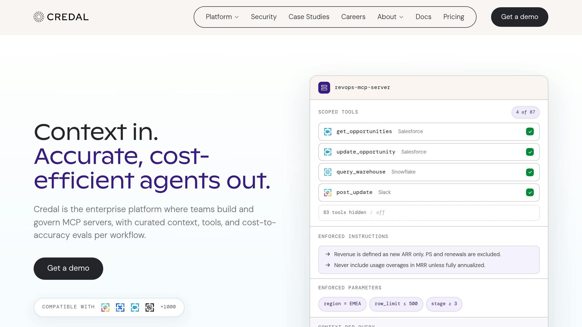The image size is (582, 327).
Task: Expand the About menu chevron
Action: (x=401, y=17)
